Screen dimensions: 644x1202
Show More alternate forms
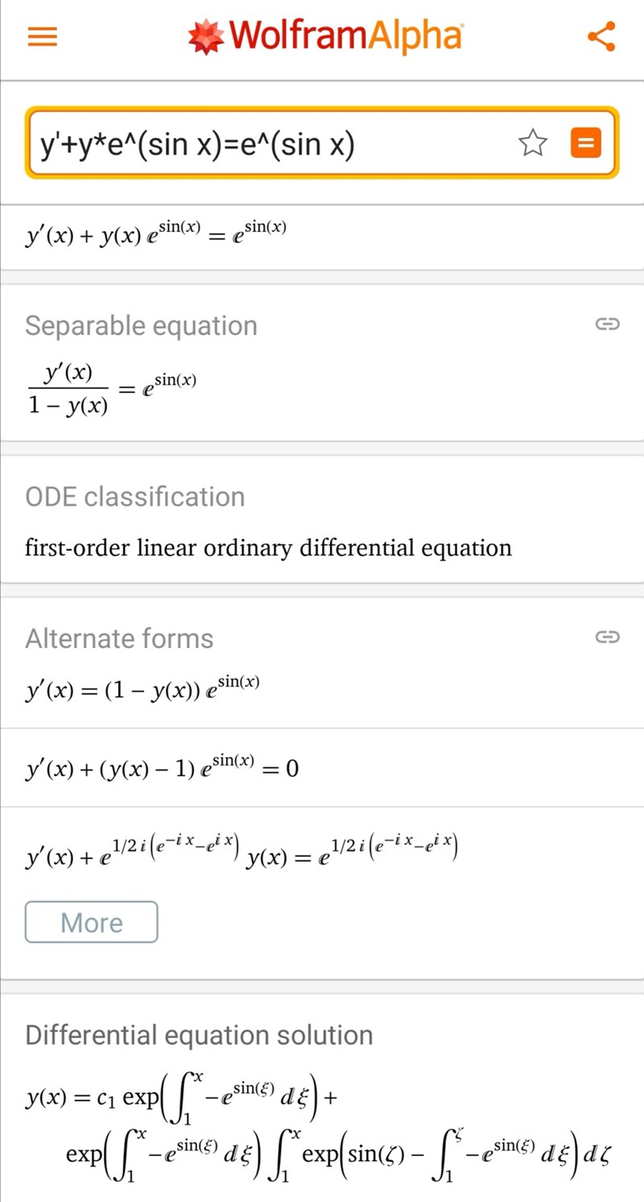(x=92, y=922)
